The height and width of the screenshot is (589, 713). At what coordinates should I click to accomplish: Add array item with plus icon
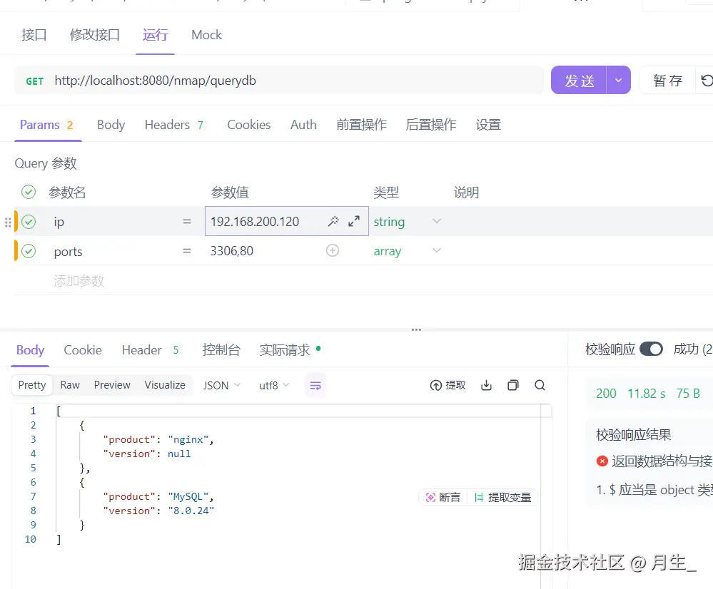point(333,250)
